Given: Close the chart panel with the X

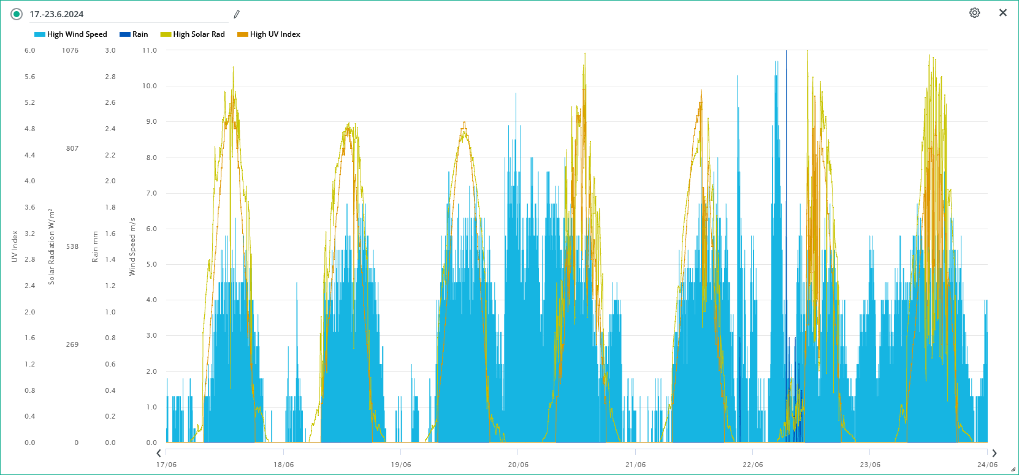Looking at the screenshot, I should point(1003,13).
